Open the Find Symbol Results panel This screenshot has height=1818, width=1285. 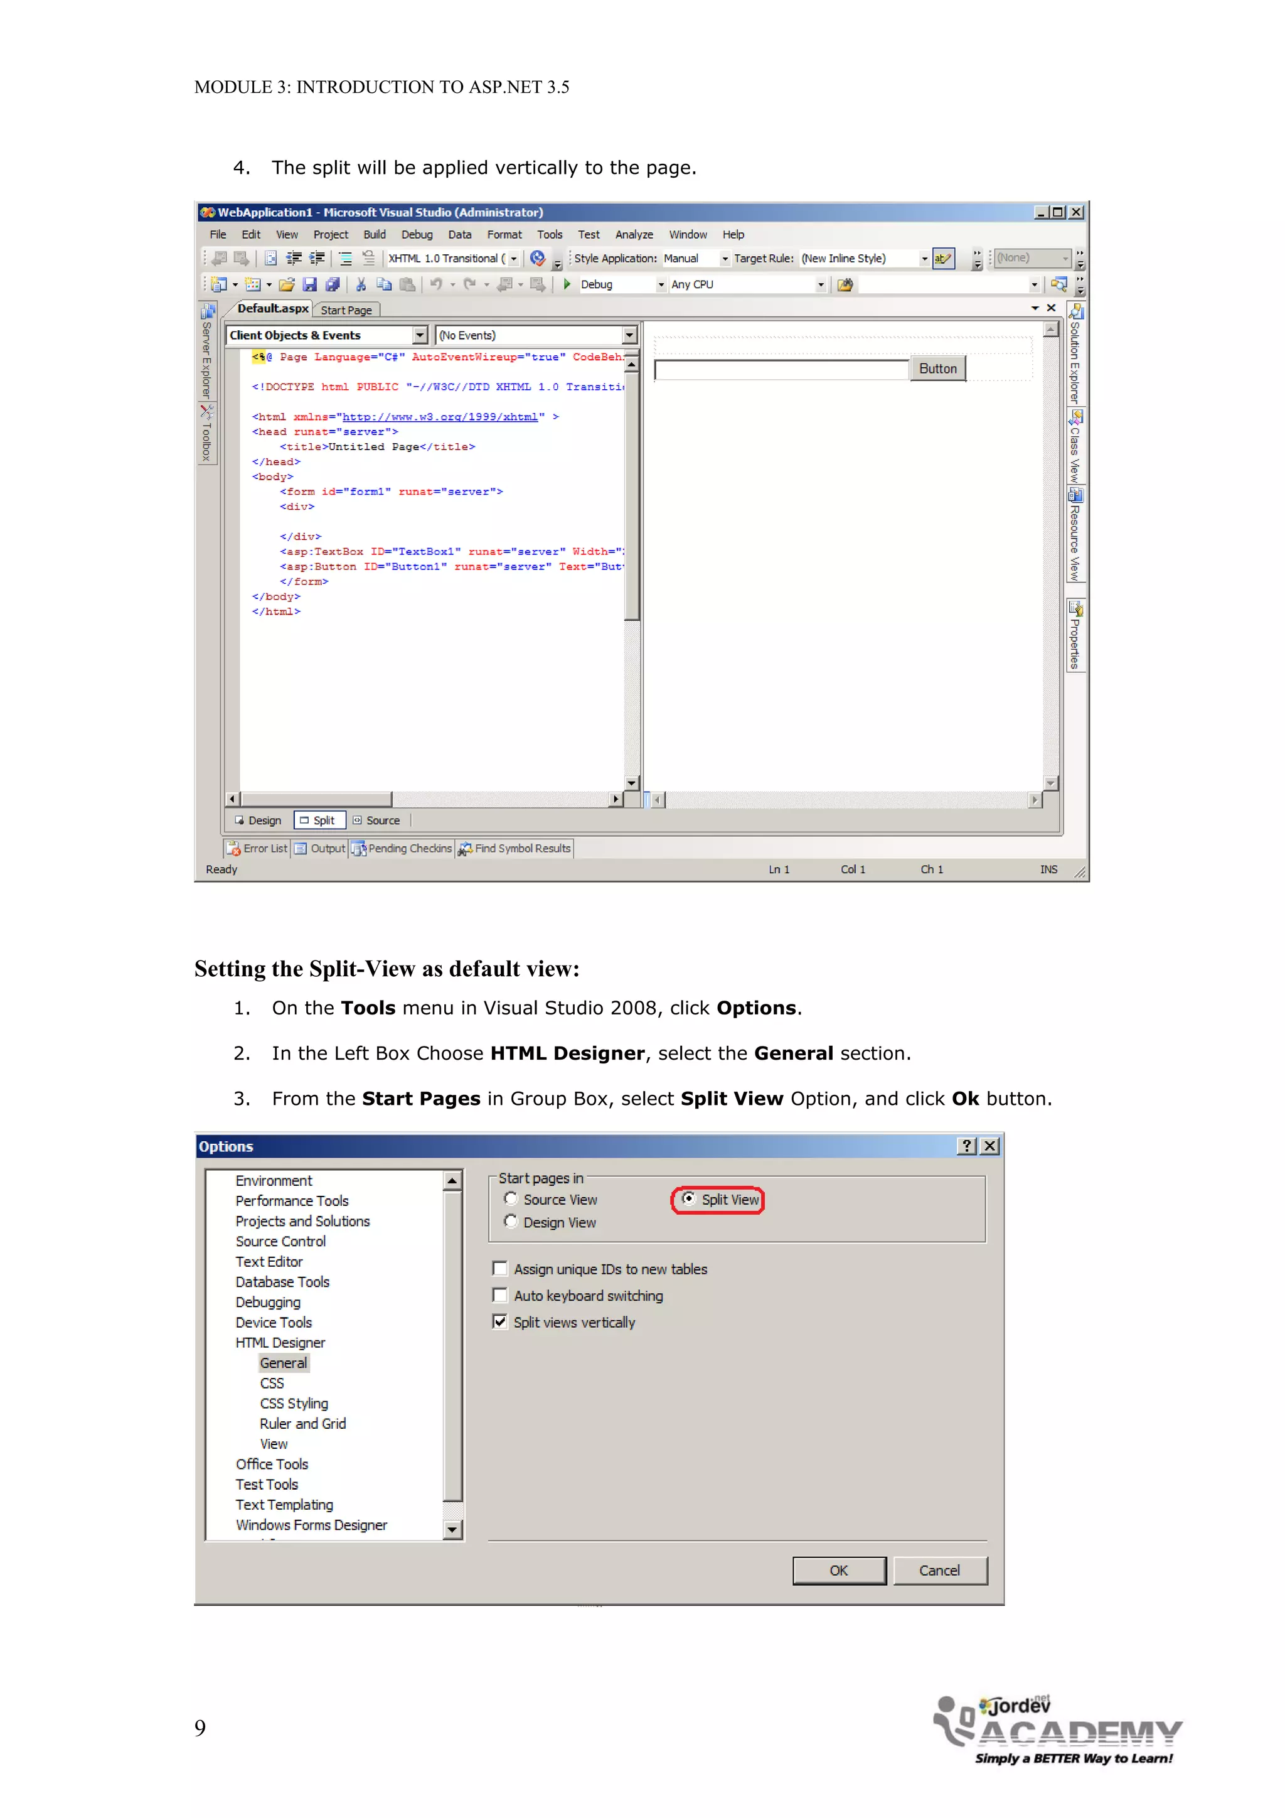coord(515,849)
